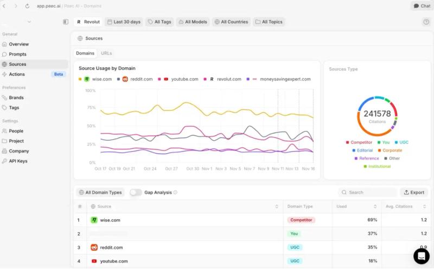The width and height of the screenshot is (434, 269).
Task: Open the support chat bubble widget
Action: [422, 256]
